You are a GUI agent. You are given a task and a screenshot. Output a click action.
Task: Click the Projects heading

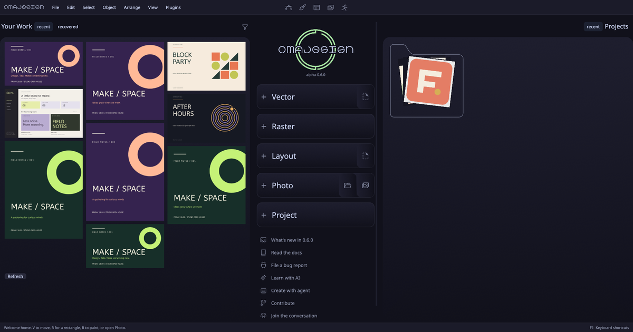point(617,26)
